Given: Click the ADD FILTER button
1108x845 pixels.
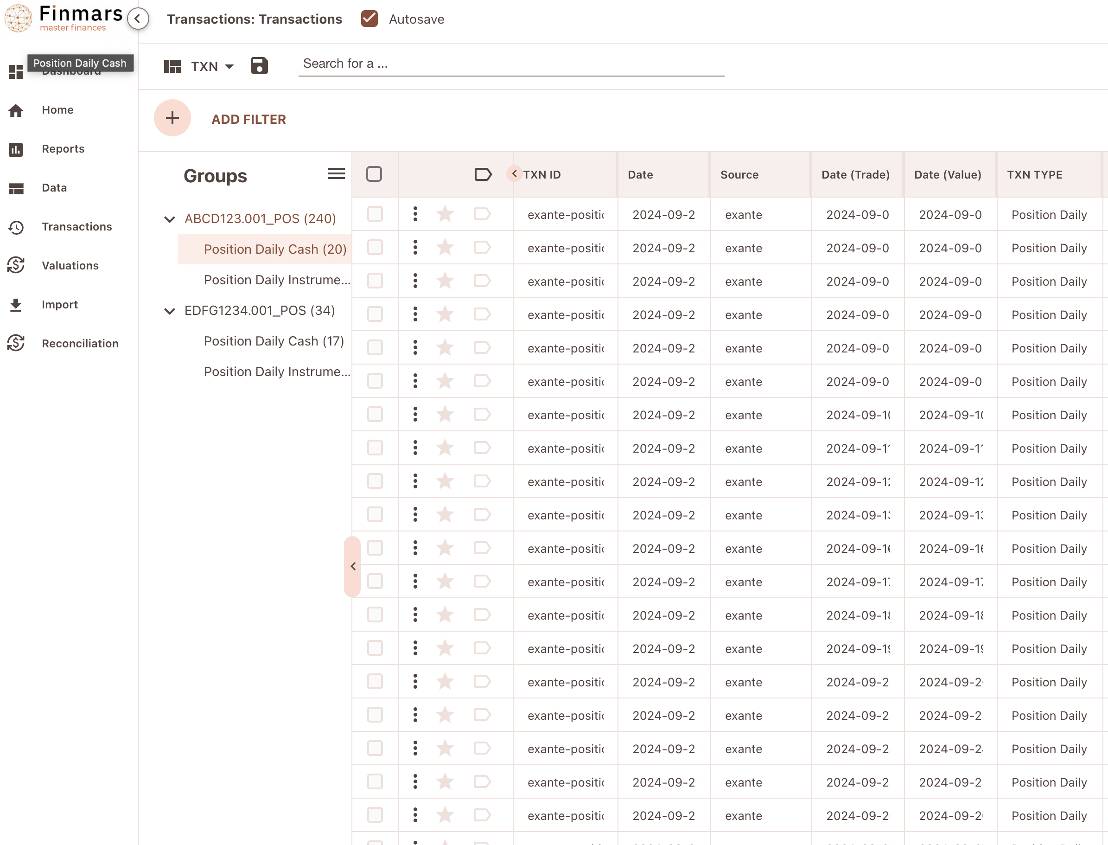Looking at the screenshot, I should click(248, 119).
